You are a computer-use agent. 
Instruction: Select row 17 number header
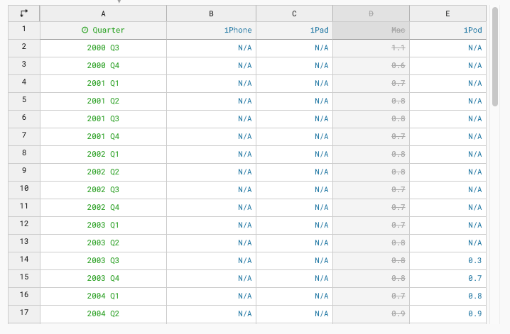point(24,313)
